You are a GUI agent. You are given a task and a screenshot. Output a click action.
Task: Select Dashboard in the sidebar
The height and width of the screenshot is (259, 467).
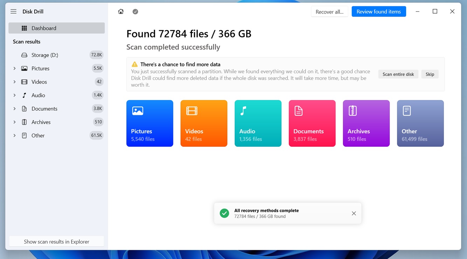pyautogui.click(x=56, y=28)
